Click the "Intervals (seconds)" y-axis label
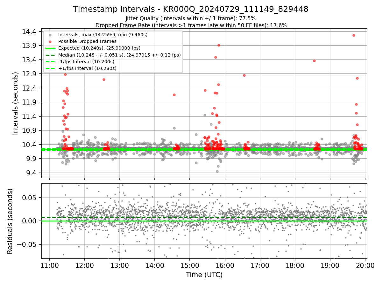Viewport: 382px width, 286px height. (x=16, y=103)
